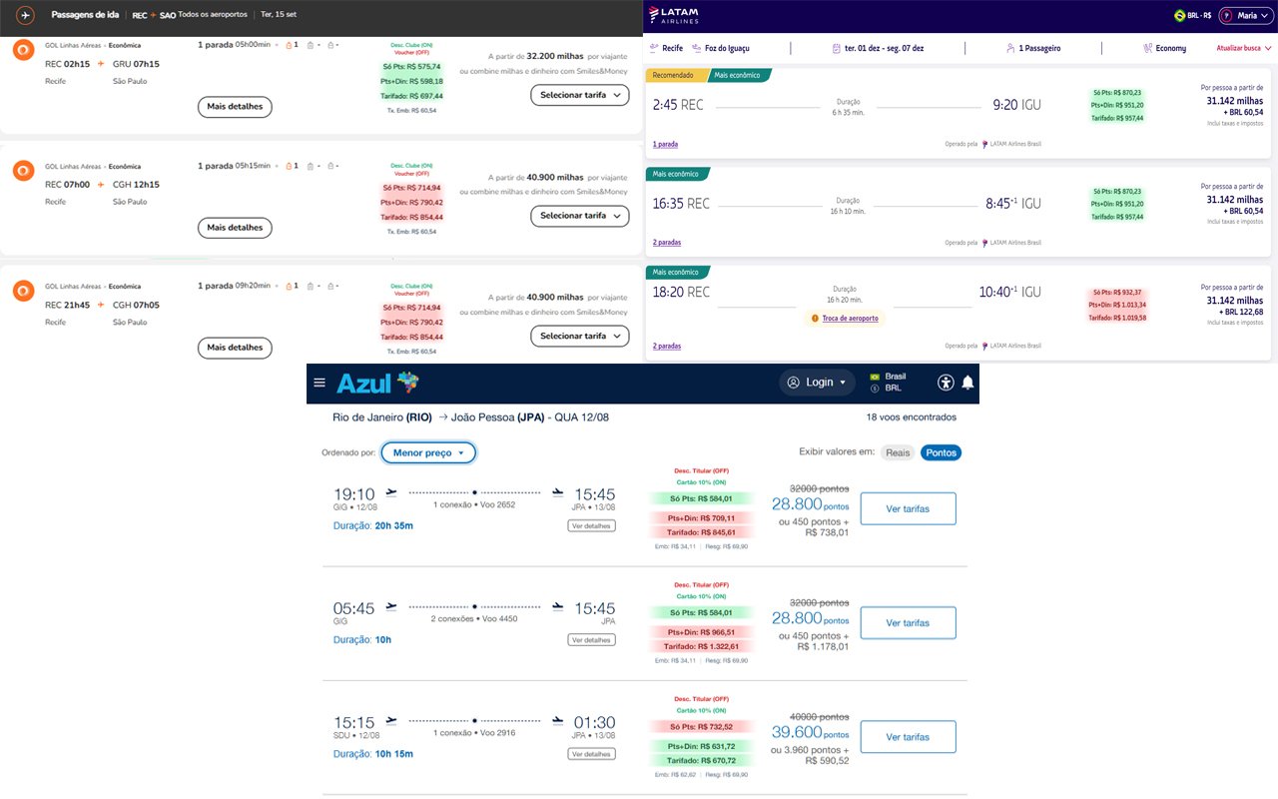
Task: Click Ver detalhes for the 05:45 Azul flight
Action: coord(591,640)
